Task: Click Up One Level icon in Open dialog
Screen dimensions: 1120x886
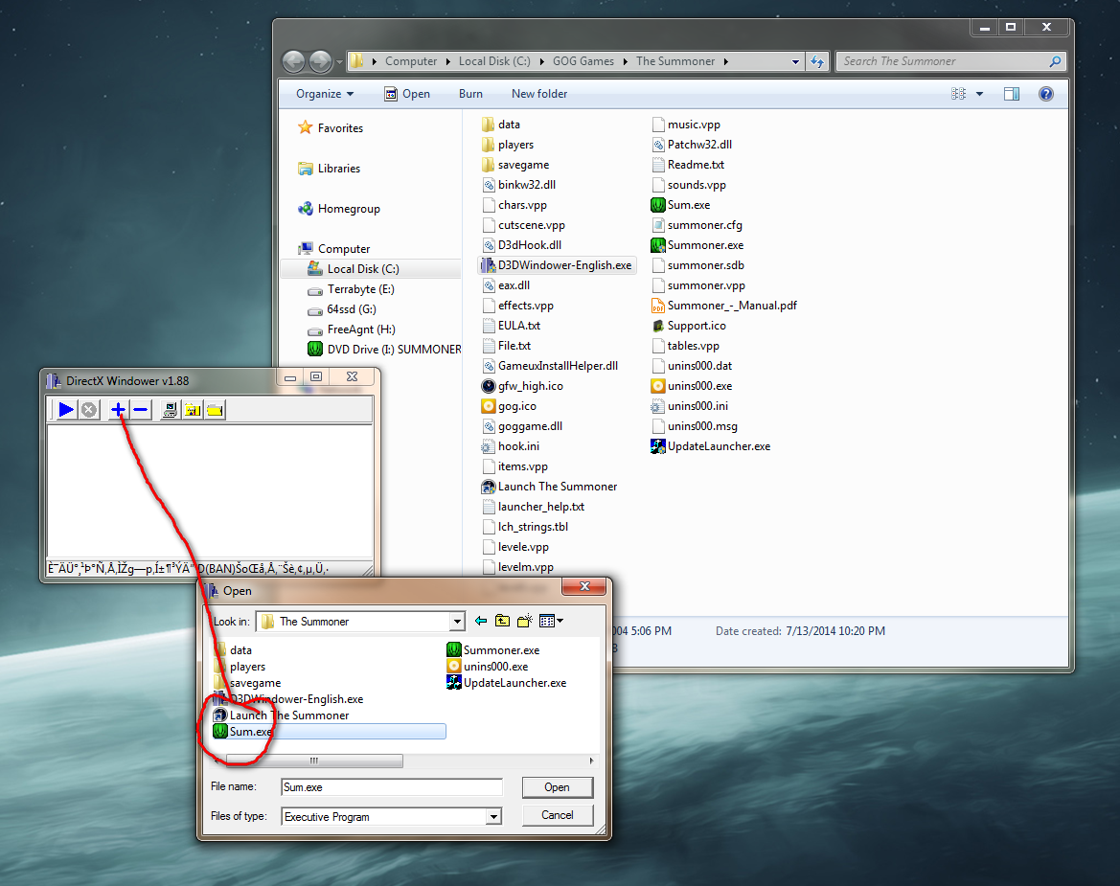Action: point(503,621)
